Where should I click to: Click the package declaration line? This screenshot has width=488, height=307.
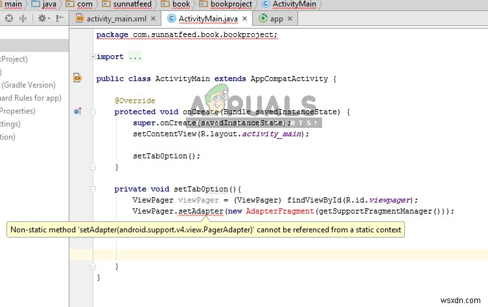(x=187, y=34)
